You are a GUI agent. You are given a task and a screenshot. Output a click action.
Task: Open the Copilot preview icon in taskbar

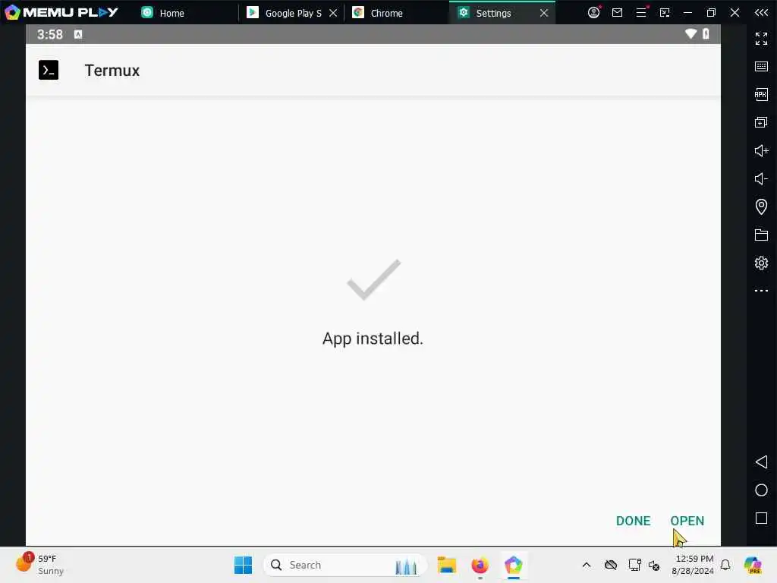[752, 565]
